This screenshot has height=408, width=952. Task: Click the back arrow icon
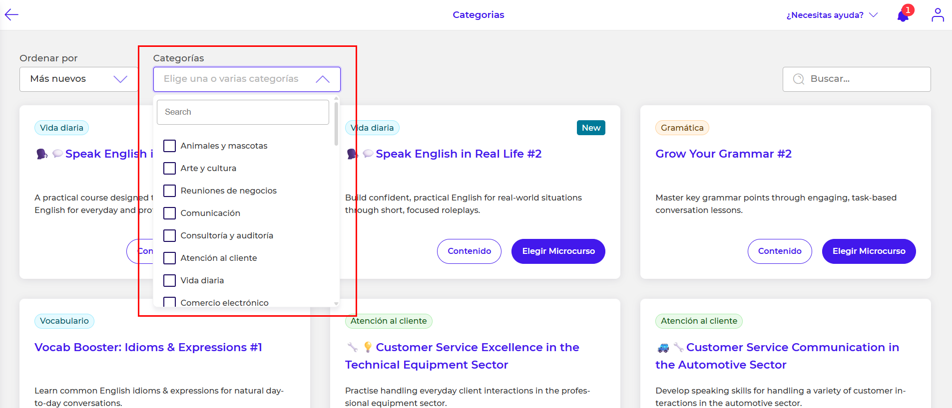click(x=11, y=15)
